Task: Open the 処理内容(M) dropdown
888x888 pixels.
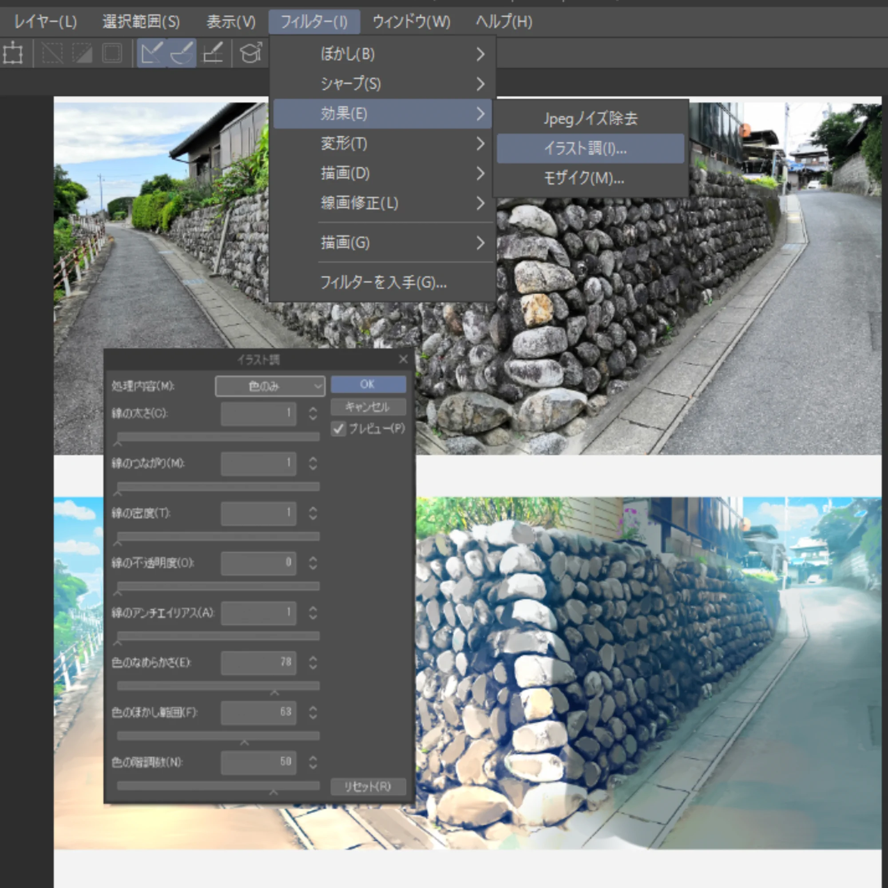Action: click(x=270, y=386)
